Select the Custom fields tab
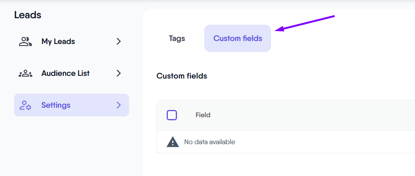 tap(238, 38)
